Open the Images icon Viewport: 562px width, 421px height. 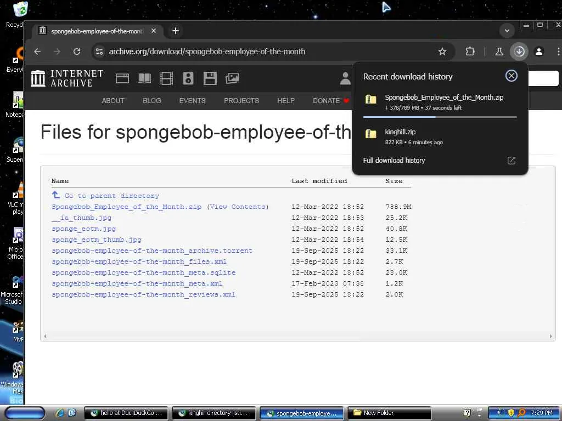pyautogui.click(x=232, y=78)
